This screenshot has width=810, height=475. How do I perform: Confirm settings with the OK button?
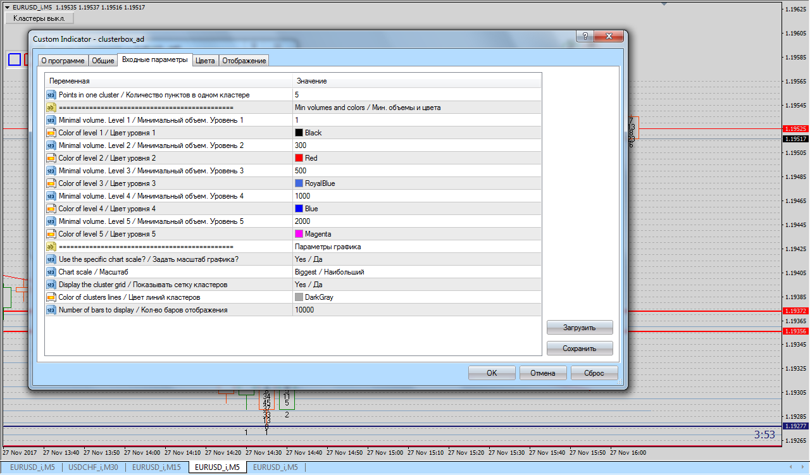tap(492, 373)
